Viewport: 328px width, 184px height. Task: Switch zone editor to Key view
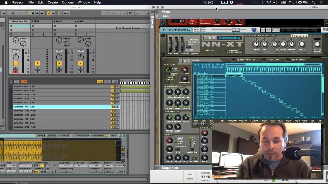tap(100, 82)
